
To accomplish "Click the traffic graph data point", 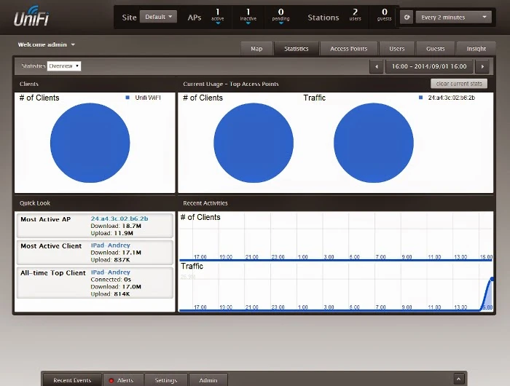I will click(492, 279).
